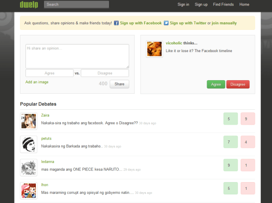Open debate 'Mas maraming corrupt ang opisyal'
The height and width of the screenshot is (203, 272).
pyautogui.click(x=87, y=193)
